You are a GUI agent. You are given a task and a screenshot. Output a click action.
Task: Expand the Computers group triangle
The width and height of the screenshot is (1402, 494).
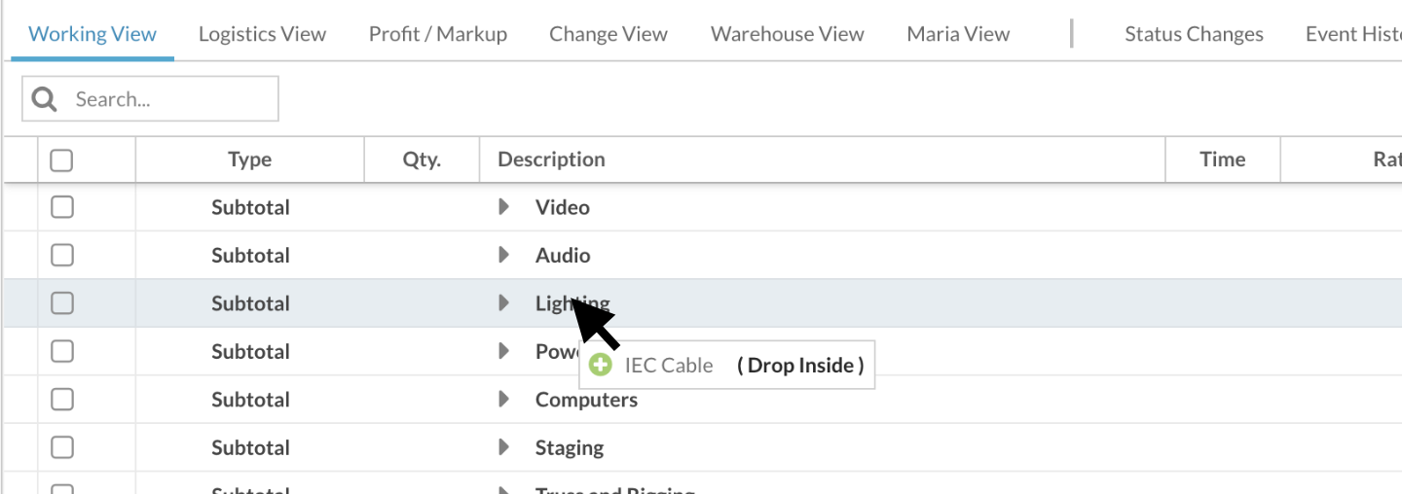coord(503,400)
